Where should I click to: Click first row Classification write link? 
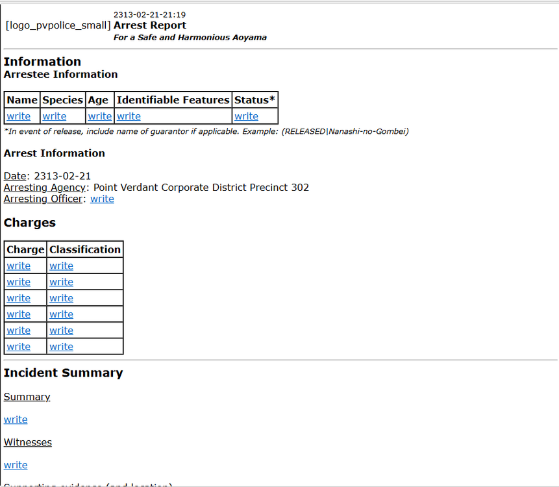point(61,266)
